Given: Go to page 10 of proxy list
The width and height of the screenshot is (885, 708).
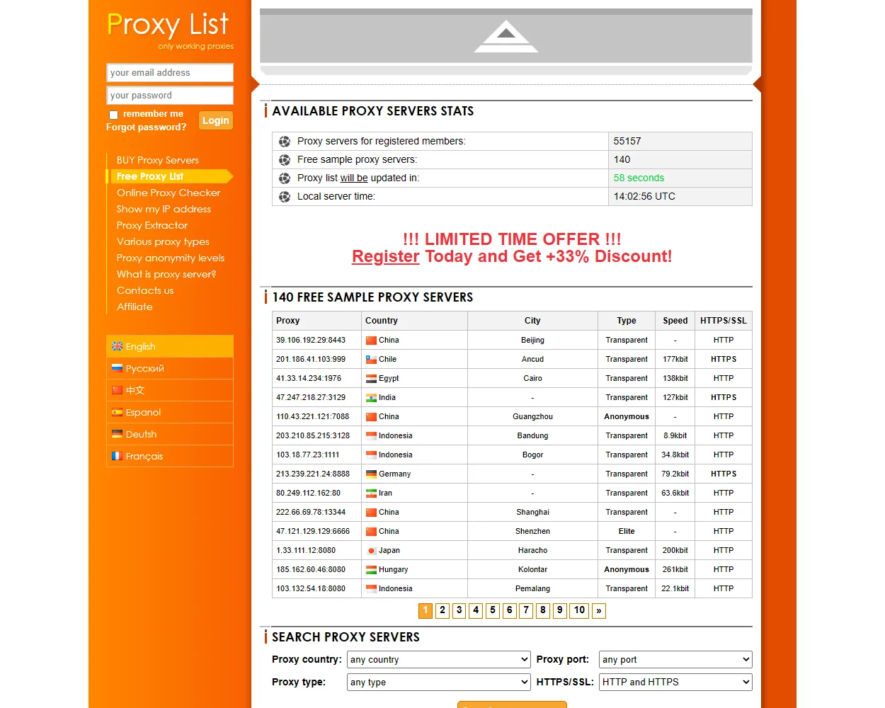Looking at the screenshot, I should [x=580, y=610].
